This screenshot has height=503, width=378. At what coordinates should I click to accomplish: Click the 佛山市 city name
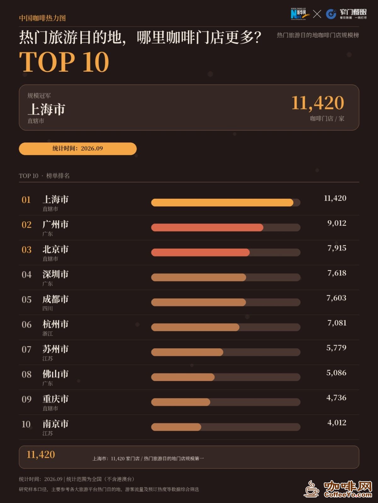(x=55, y=374)
